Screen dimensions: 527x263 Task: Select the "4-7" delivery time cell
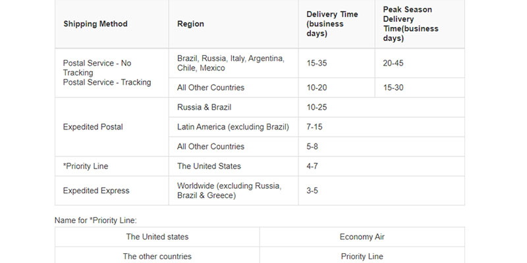click(314, 166)
